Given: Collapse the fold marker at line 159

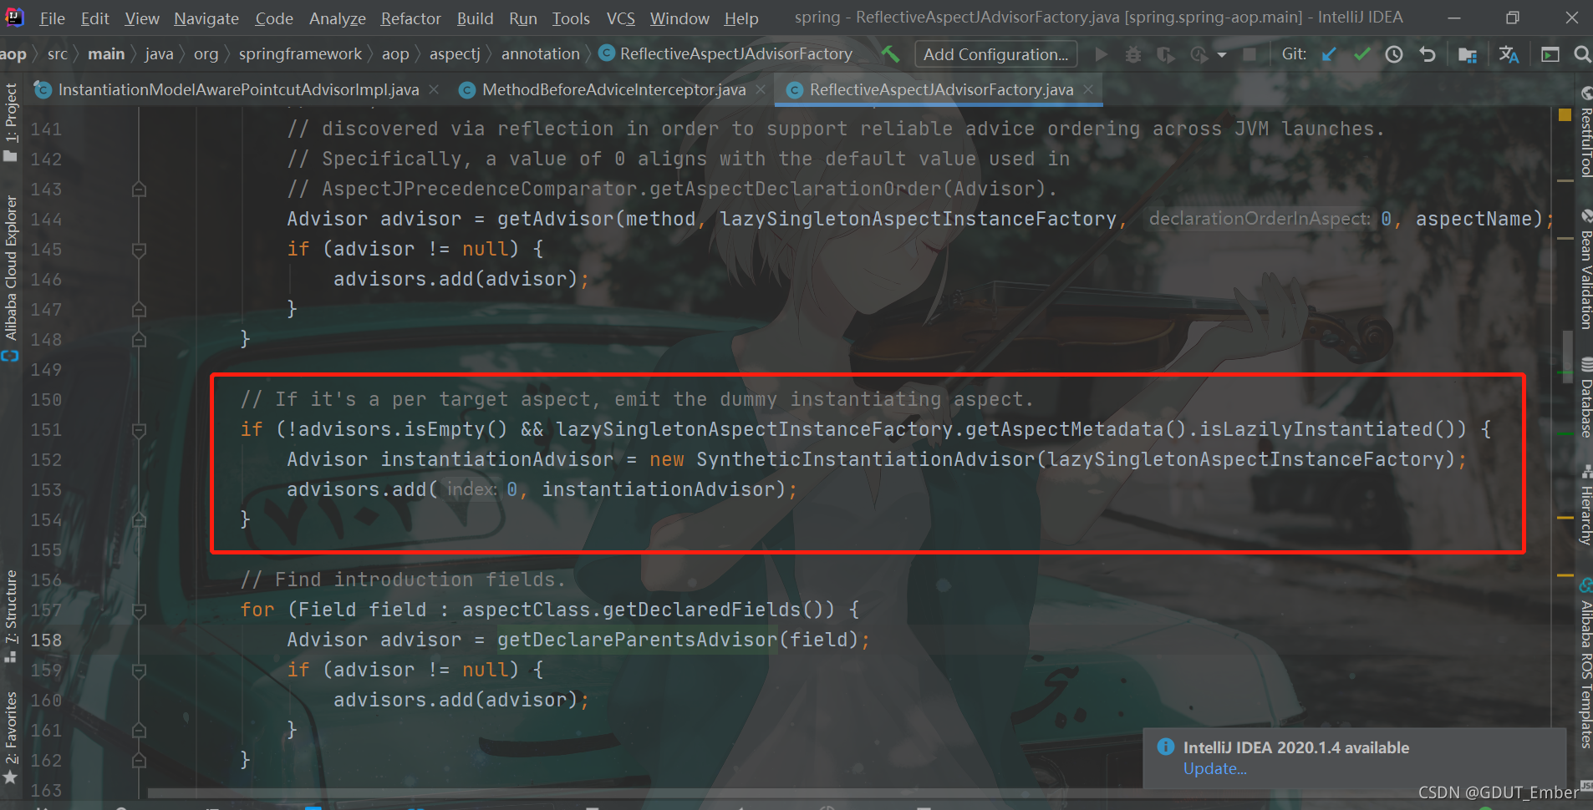Looking at the screenshot, I should [139, 671].
